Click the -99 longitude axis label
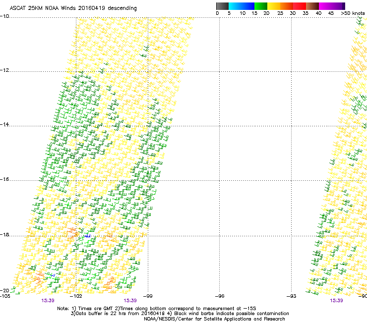This screenshot has height=322, width=367. click(148, 296)
